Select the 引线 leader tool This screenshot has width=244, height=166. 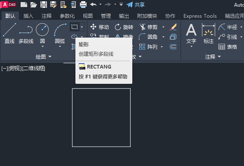pos(228,37)
